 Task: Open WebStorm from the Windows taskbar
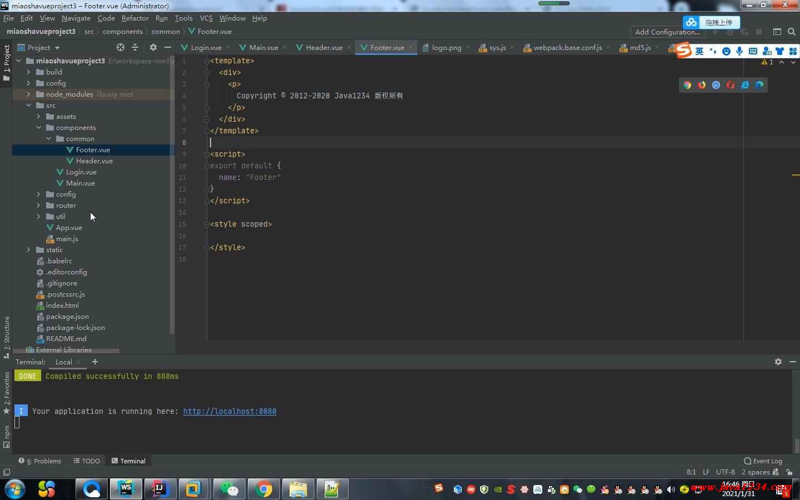[126, 489]
